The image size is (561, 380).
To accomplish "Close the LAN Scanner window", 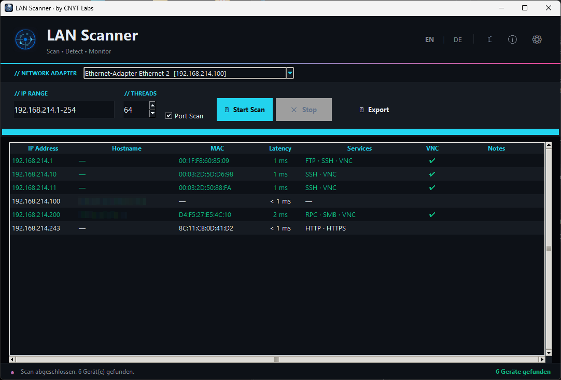I will pyautogui.click(x=548, y=8).
